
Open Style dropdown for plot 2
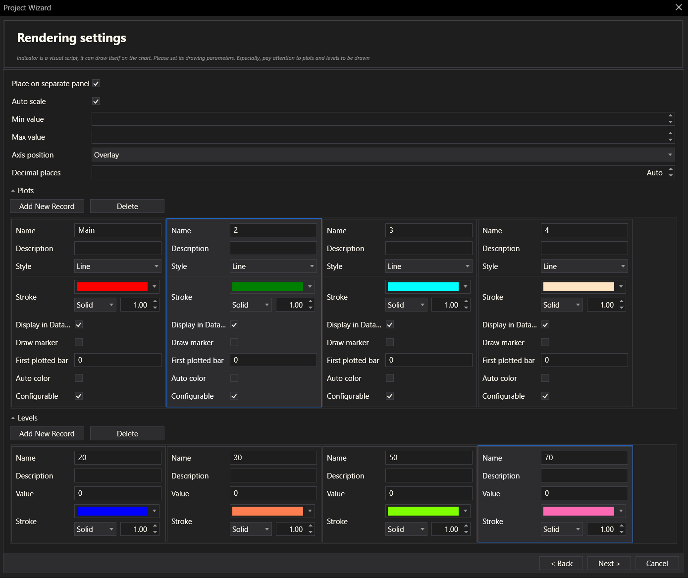[x=273, y=266]
